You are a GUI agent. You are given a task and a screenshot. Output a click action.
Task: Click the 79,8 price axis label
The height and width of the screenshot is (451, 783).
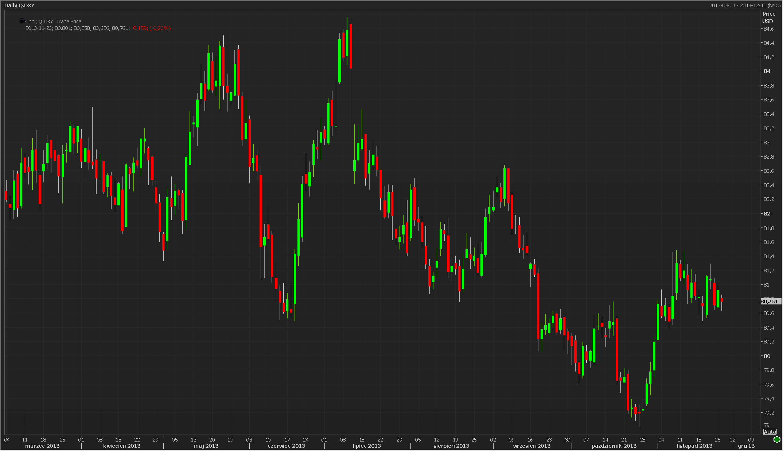(x=768, y=370)
